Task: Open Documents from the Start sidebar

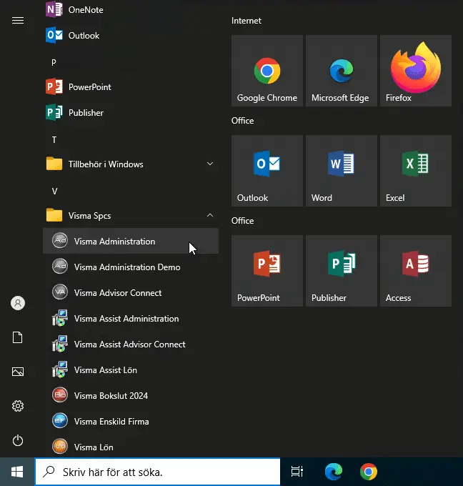Action: [18, 337]
